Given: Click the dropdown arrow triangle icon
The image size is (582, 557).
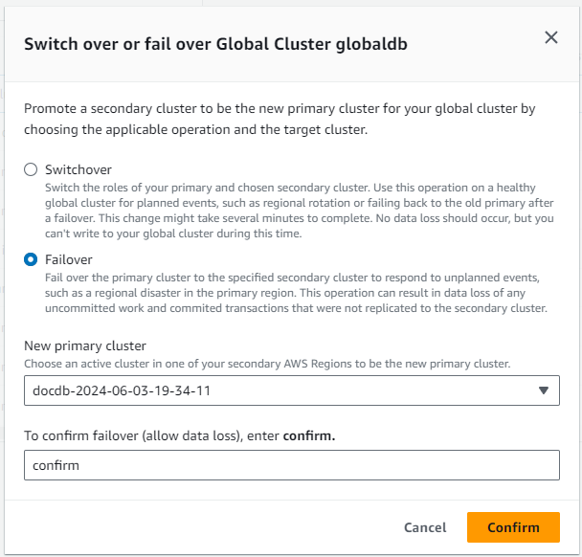Looking at the screenshot, I should (543, 390).
